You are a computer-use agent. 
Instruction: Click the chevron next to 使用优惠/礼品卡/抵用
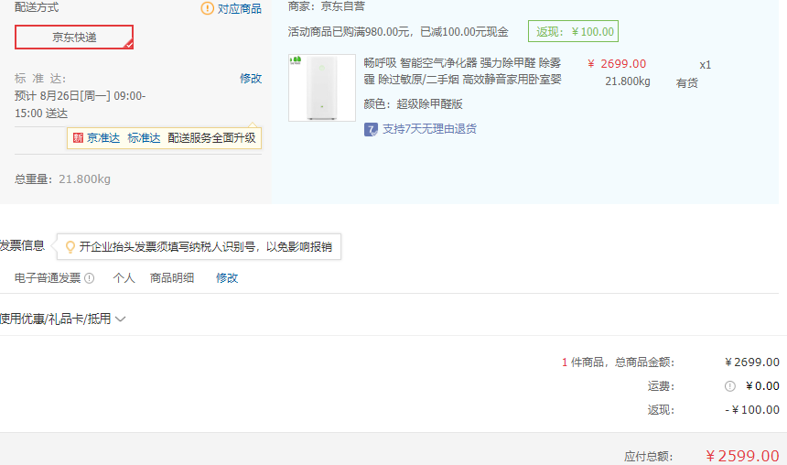click(121, 319)
